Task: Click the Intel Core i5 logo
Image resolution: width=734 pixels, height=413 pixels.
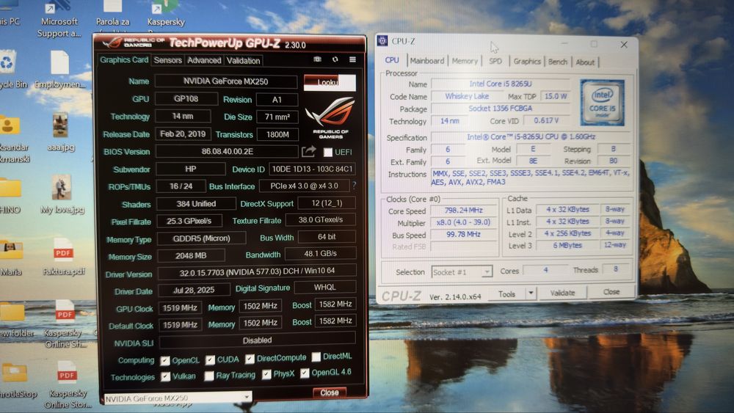Action: click(602, 103)
